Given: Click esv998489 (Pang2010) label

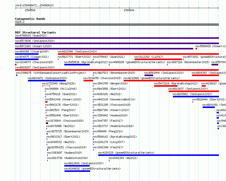Looking at the screenshot, I should tap(108, 131).
